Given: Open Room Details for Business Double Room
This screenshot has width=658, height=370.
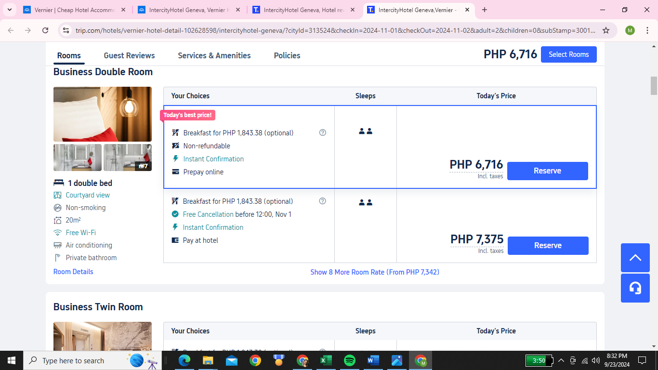Looking at the screenshot, I should (x=73, y=272).
